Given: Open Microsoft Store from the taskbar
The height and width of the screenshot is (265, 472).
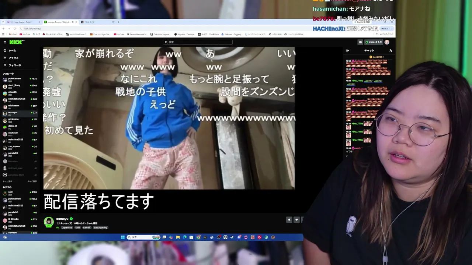Looking at the screenshot, I should tap(191, 237).
